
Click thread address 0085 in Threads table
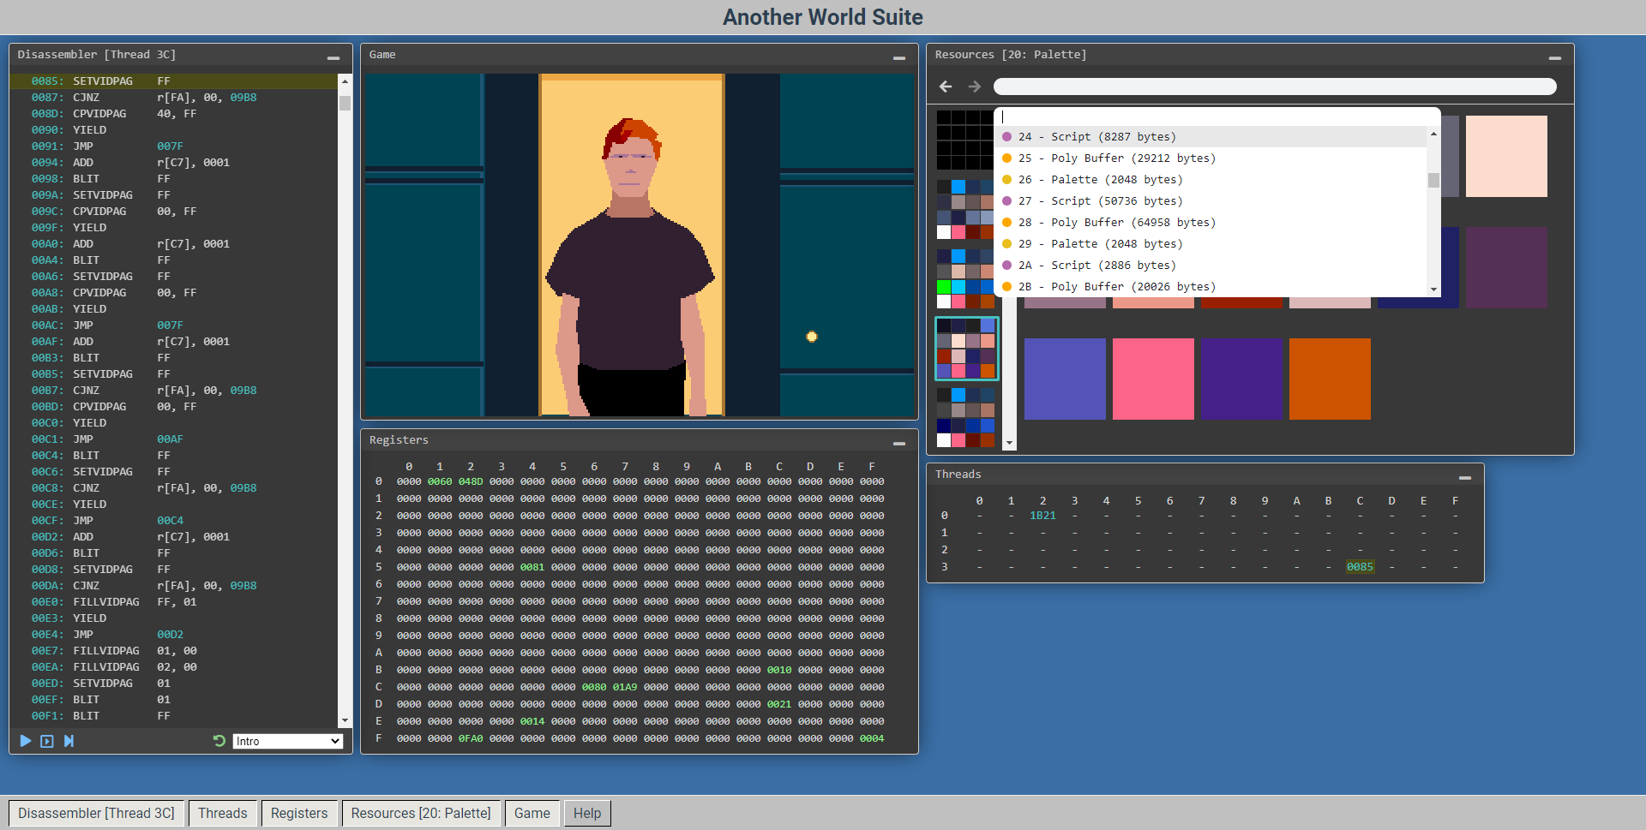[x=1360, y=567]
